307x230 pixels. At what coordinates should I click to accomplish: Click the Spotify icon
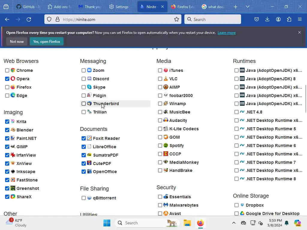166,145
